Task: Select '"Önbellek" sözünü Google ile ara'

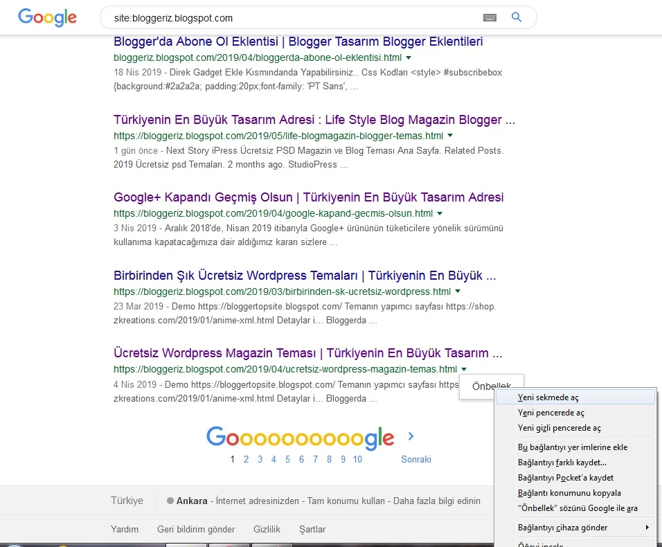Action: point(575,508)
